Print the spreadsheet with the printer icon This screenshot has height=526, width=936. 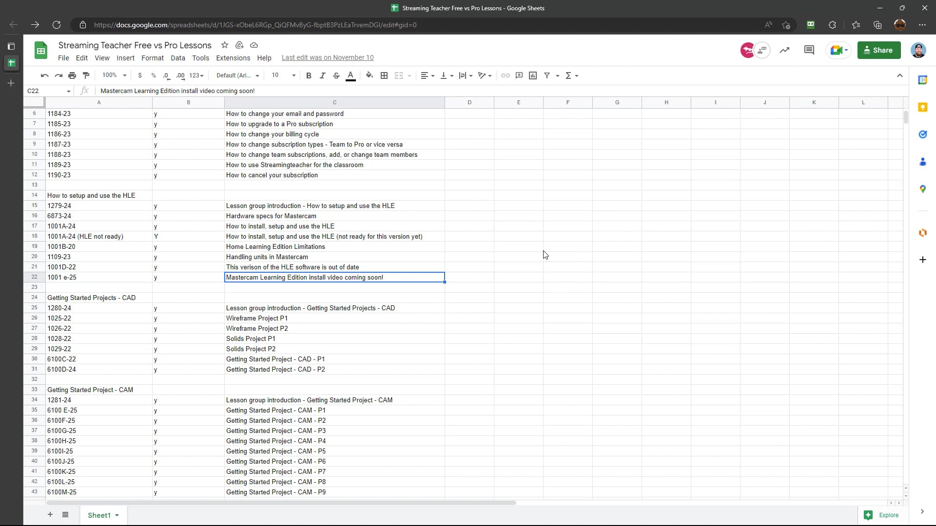coord(72,75)
